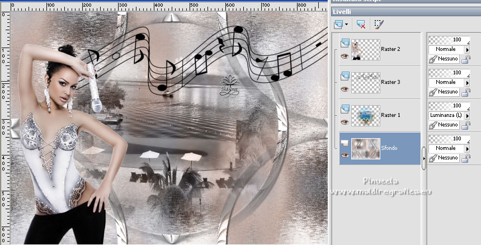Adjust the opacity slider of Raster 2
The height and width of the screenshot is (245, 481).
pyautogui.click(x=449, y=40)
